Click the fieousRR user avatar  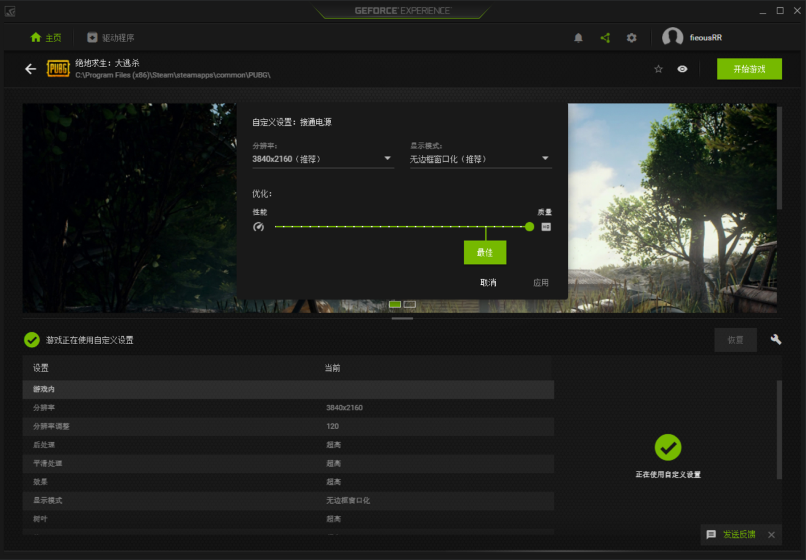[672, 37]
